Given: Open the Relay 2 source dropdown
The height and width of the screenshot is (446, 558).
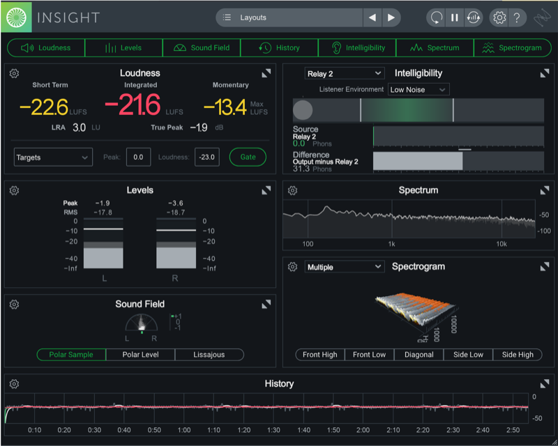Looking at the screenshot, I should [344, 74].
